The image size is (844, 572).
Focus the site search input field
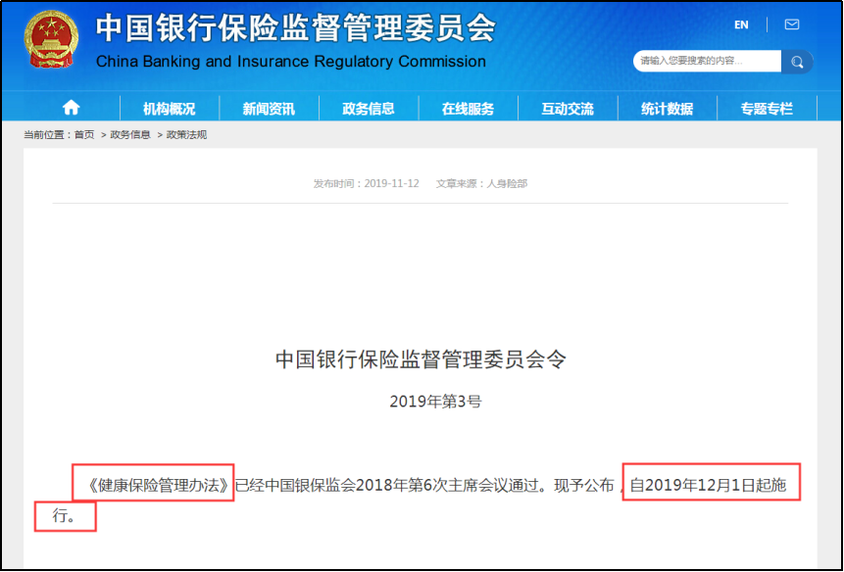click(708, 62)
